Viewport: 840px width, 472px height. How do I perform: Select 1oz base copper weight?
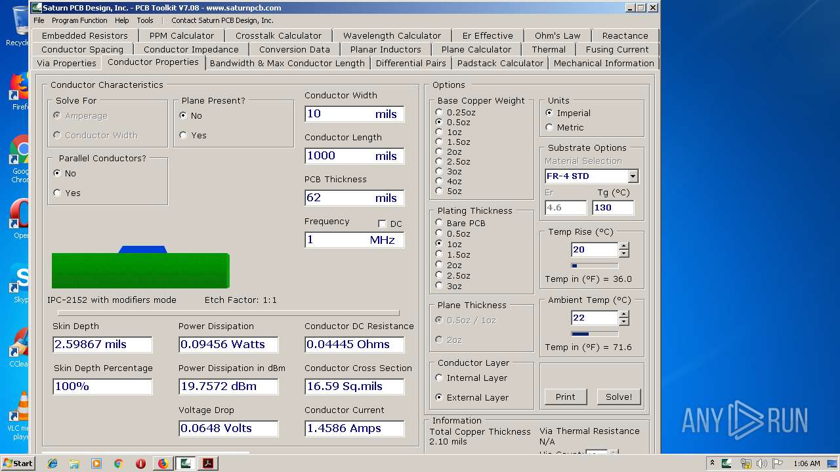click(x=449, y=132)
